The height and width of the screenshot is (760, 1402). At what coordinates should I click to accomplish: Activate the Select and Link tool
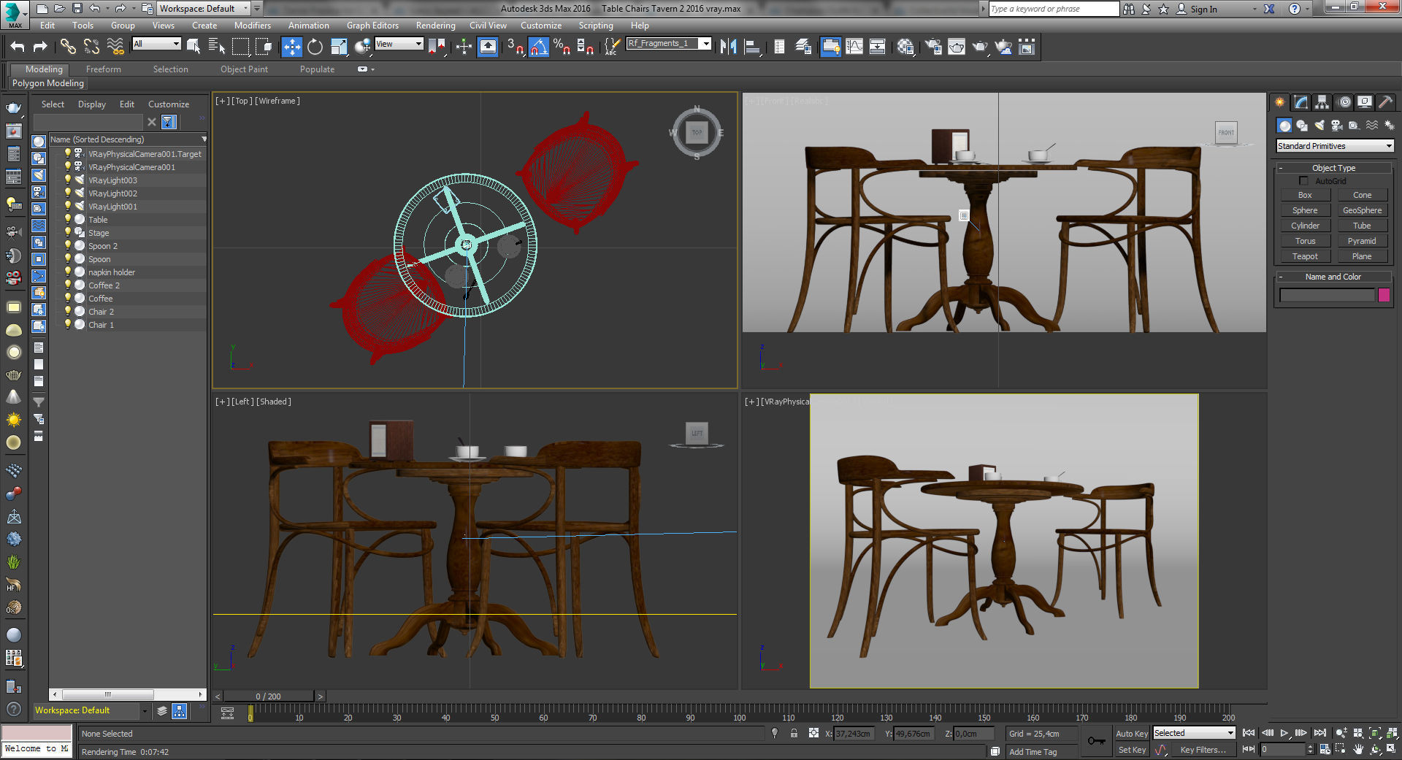(x=68, y=47)
